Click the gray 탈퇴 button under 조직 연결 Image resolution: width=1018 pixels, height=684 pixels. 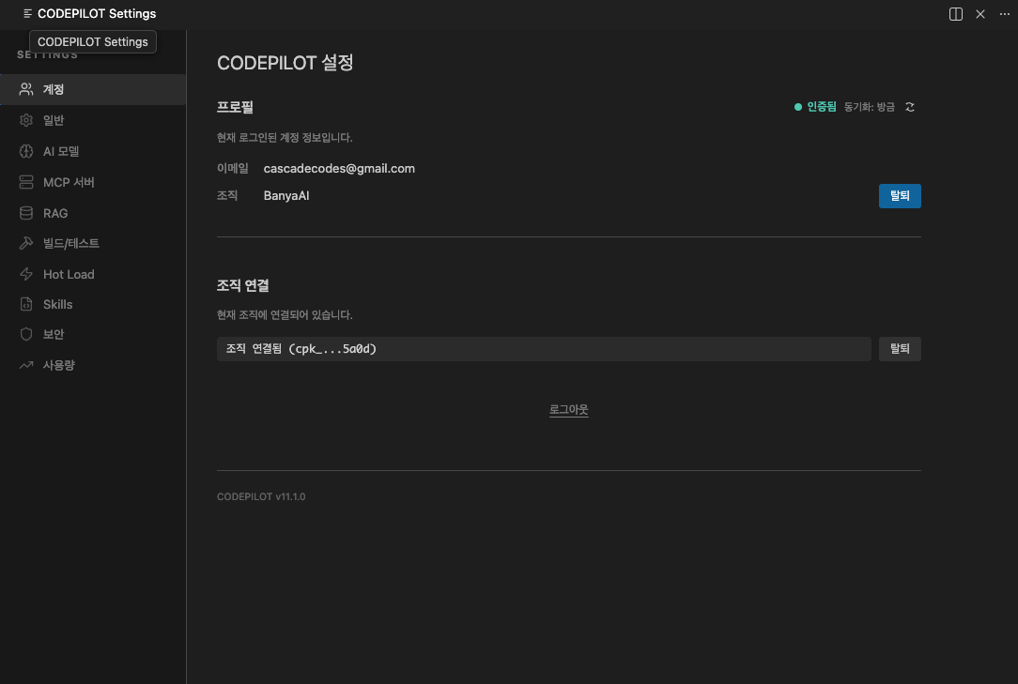(x=899, y=349)
